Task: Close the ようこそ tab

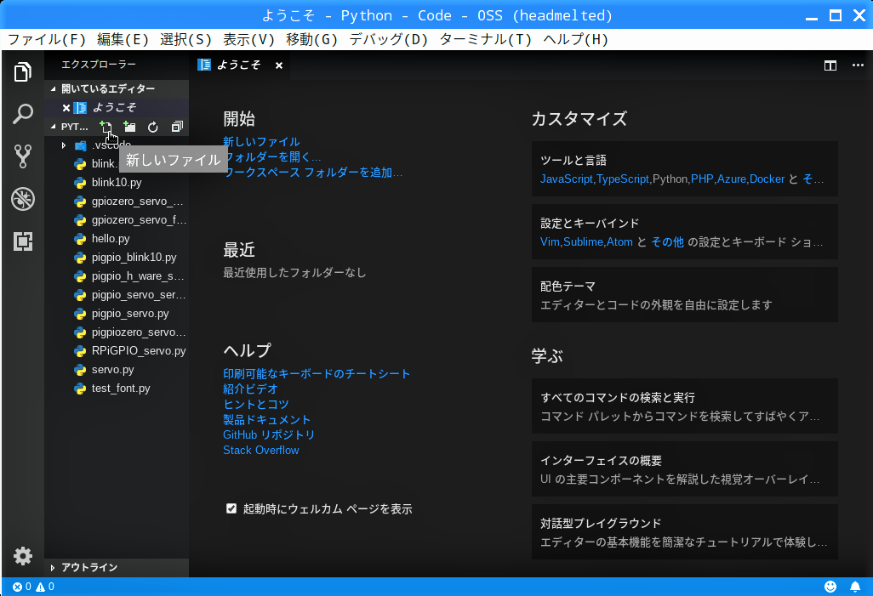Action: tap(279, 65)
